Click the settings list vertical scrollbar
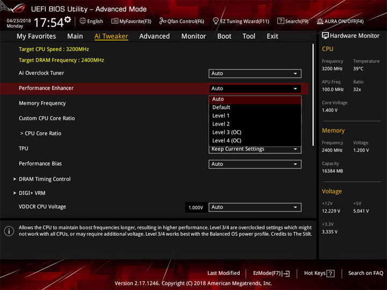Screen dimensions: 387x290 [x=313, y=95]
